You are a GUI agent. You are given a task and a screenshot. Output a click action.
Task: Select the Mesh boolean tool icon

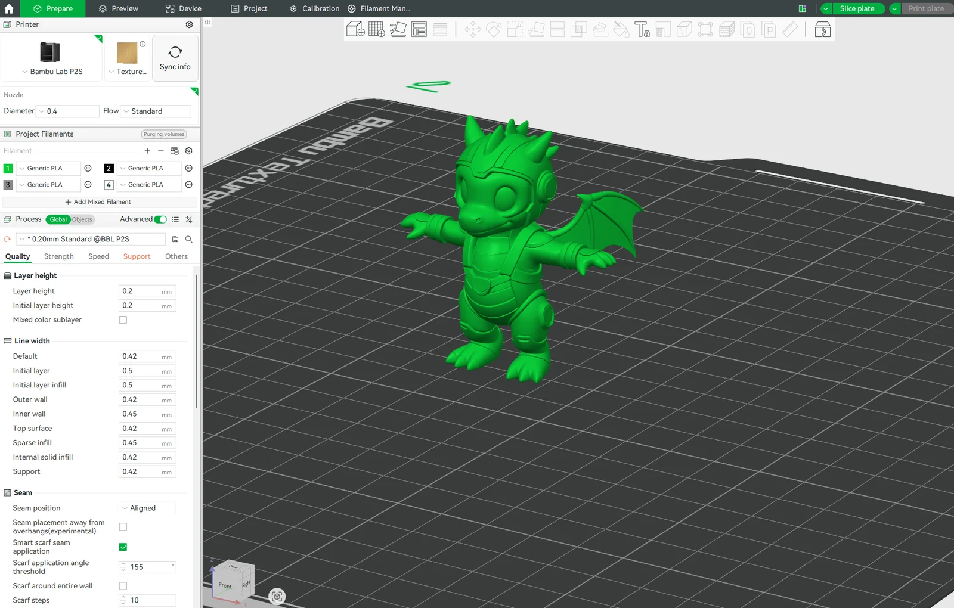click(x=579, y=29)
